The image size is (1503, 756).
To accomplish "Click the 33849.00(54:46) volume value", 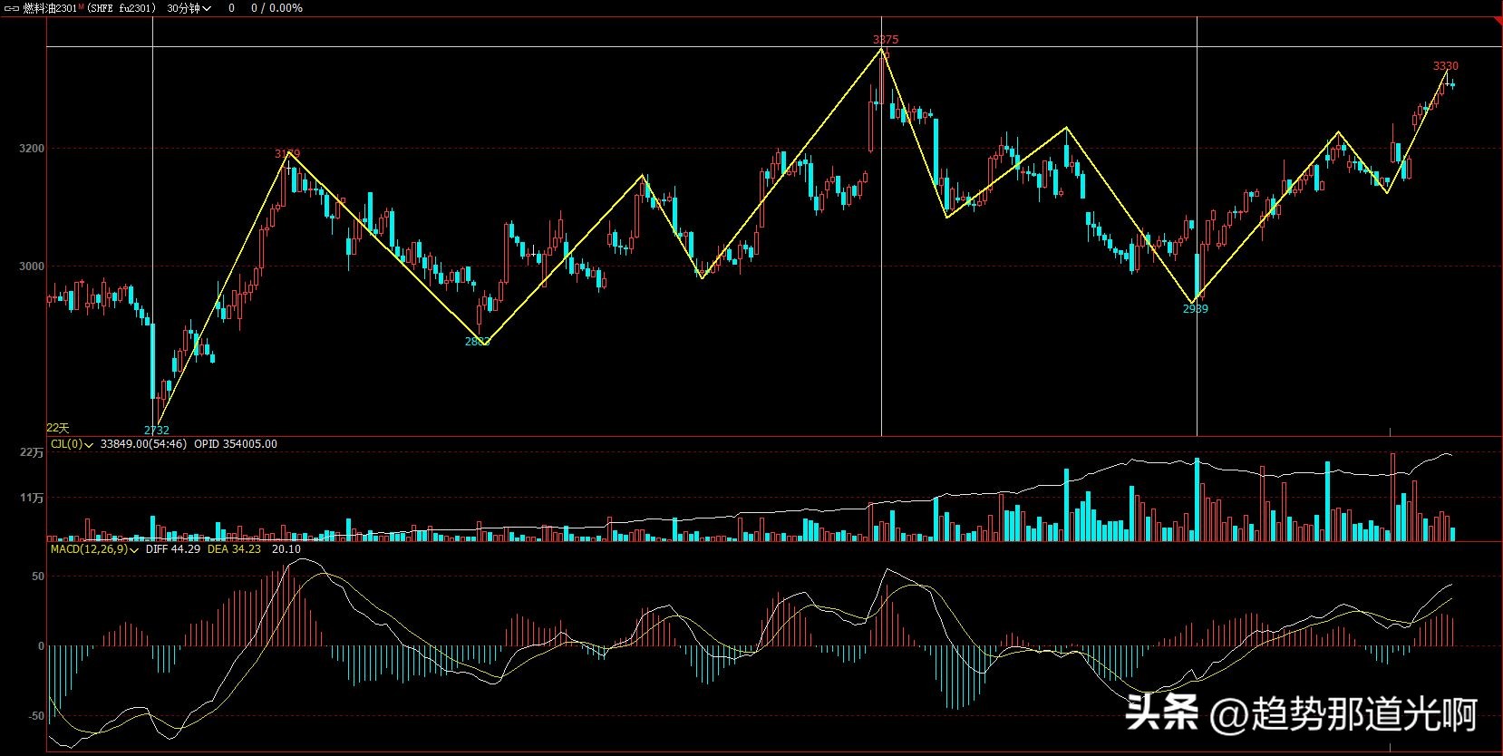I will point(144,444).
